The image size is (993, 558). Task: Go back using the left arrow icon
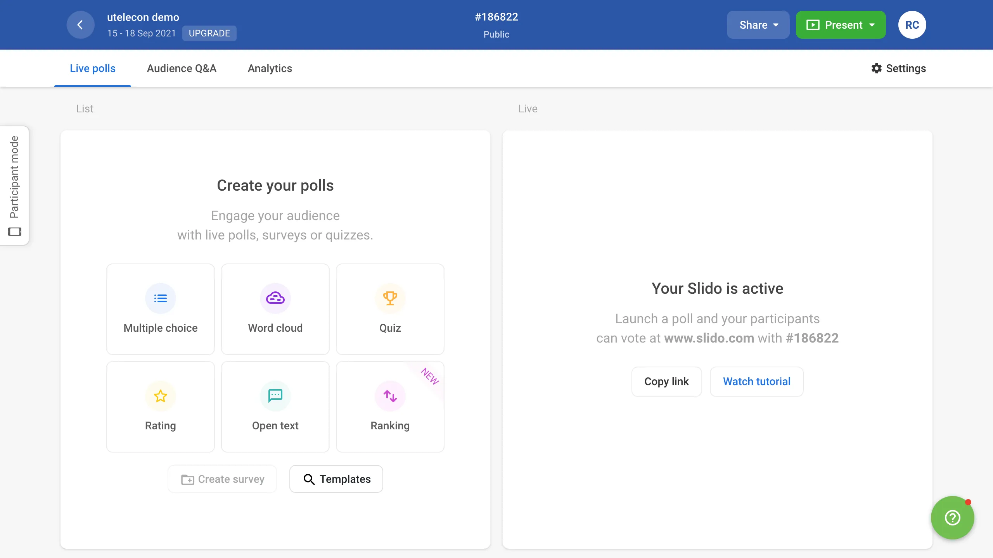click(80, 25)
